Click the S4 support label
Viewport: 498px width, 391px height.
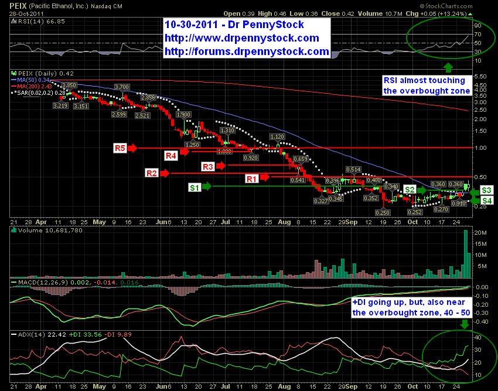click(x=487, y=201)
